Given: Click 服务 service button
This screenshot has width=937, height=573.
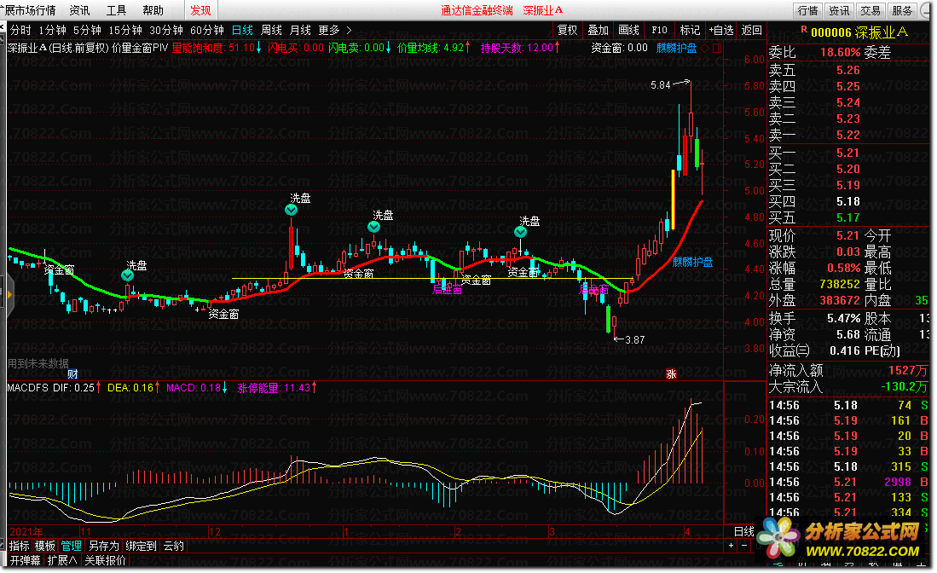Looking at the screenshot, I should (902, 10).
